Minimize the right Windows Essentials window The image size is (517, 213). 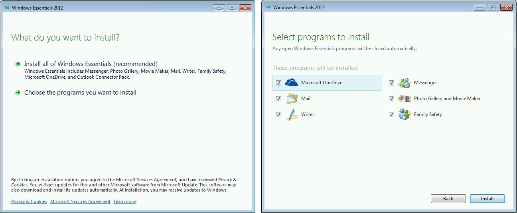click(x=480, y=8)
